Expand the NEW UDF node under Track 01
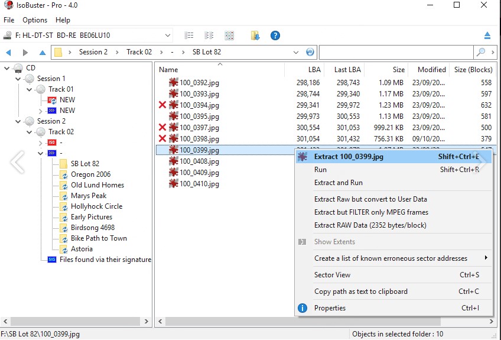The width and height of the screenshot is (501, 340). (40, 111)
